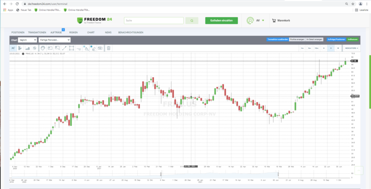Click the crossed-circle disable icon in chart toolbar
This screenshot has height=189, width=371.
point(35,48)
